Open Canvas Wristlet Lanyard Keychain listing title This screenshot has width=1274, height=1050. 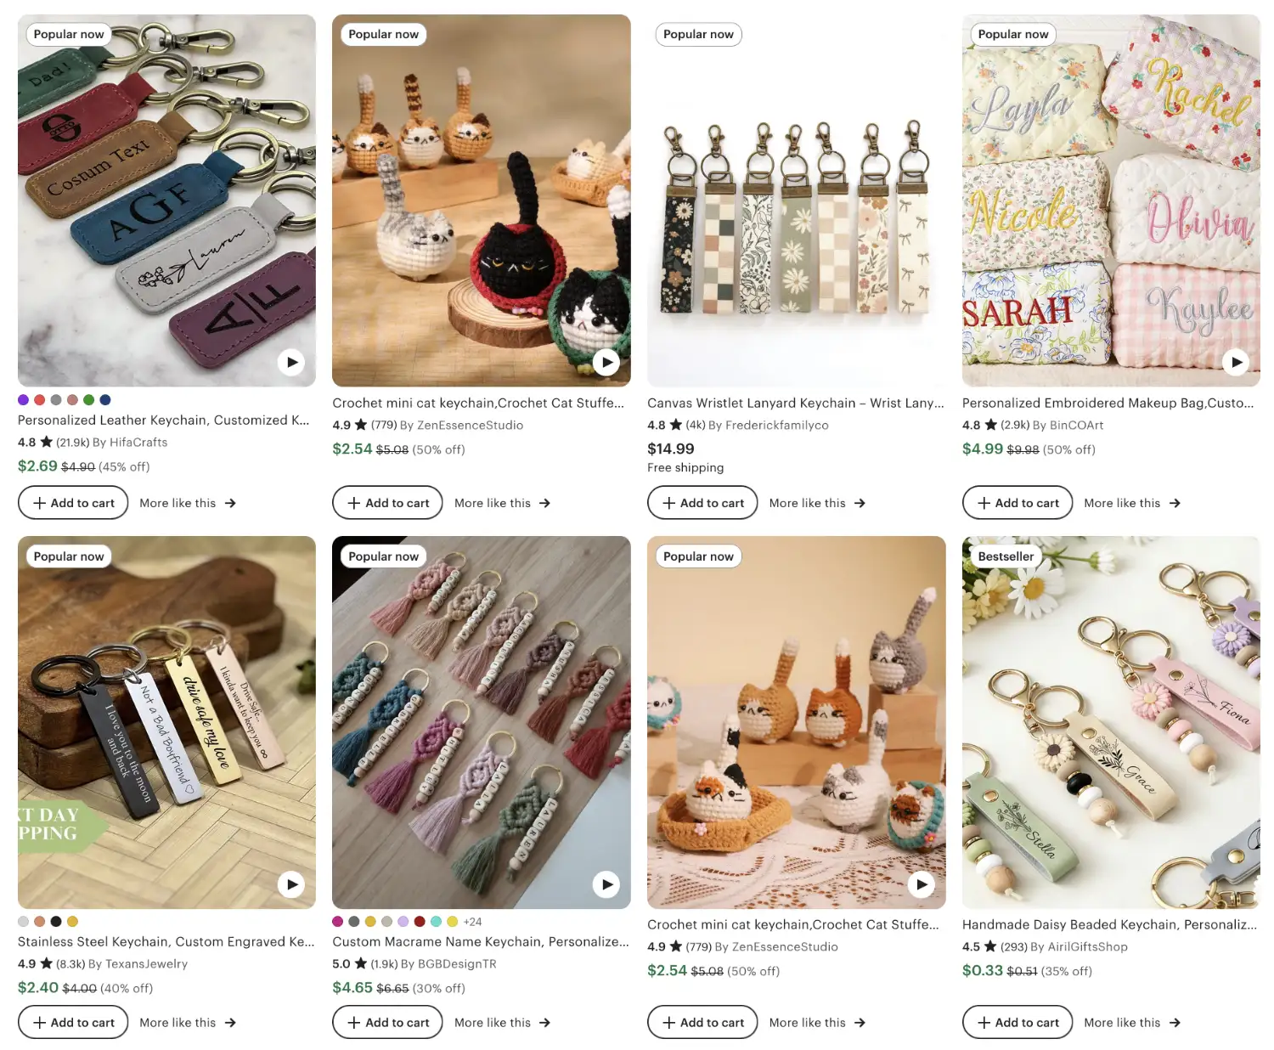click(796, 403)
